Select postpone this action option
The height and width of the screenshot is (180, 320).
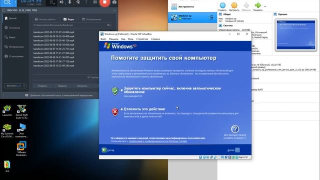(x=144, y=109)
